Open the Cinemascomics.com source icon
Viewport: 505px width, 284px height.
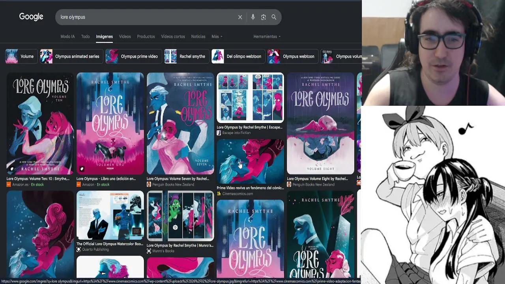[219, 194]
